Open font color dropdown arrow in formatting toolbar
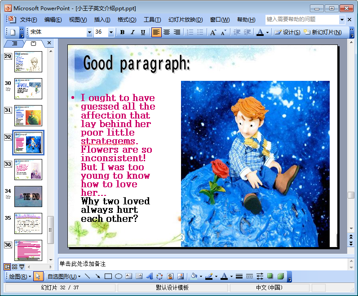 coord(267,32)
